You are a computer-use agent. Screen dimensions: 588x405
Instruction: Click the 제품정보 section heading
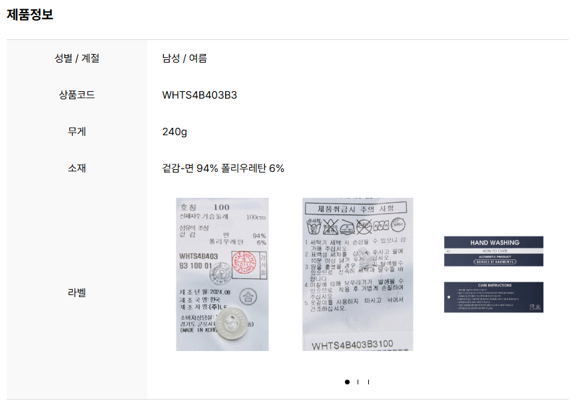[30, 14]
